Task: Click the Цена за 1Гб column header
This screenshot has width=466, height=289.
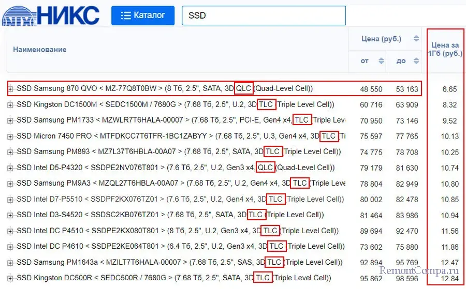Action: pos(445,49)
